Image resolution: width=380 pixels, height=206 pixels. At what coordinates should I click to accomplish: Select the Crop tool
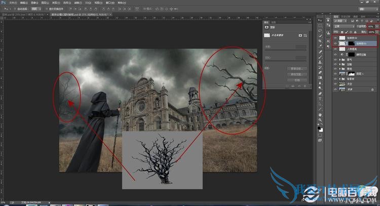[x=320, y=40]
